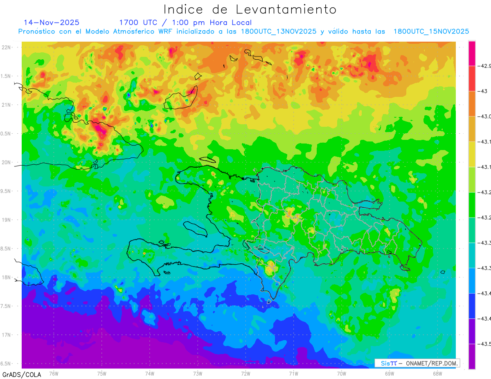The image size is (491, 379).
Task: Click the '76W' longitude label
Action: point(54,373)
